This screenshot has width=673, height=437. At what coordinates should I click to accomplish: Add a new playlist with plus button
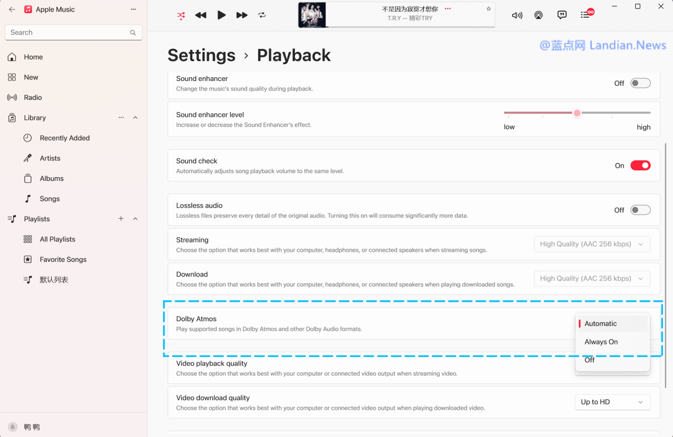[121, 219]
